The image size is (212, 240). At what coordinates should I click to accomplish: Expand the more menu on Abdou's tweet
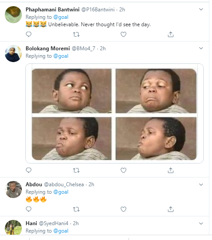[201, 184]
